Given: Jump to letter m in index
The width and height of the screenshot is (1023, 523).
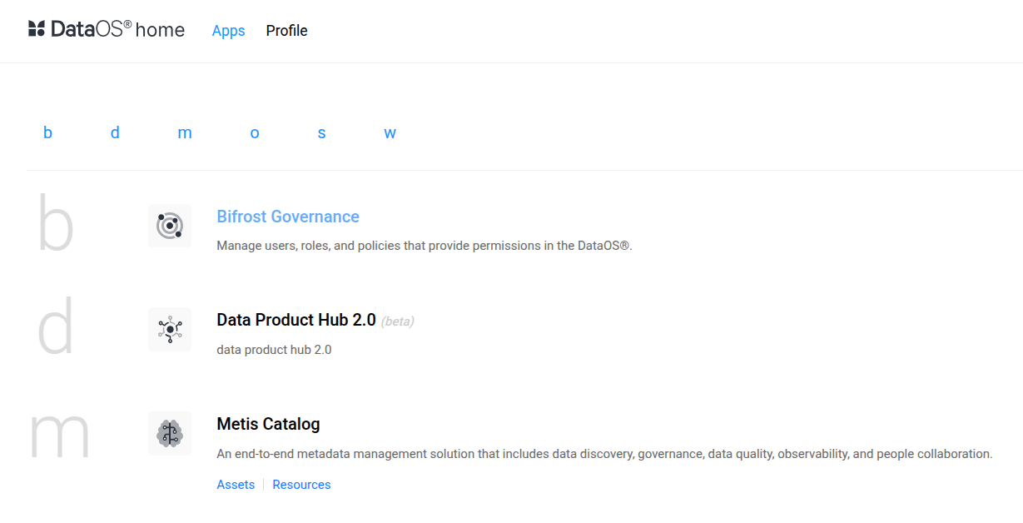Looking at the screenshot, I should pos(185,132).
